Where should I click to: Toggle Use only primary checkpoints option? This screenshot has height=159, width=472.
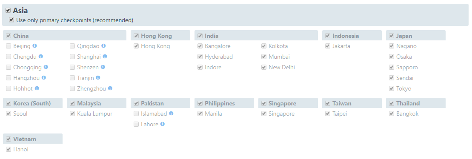(11, 20)
